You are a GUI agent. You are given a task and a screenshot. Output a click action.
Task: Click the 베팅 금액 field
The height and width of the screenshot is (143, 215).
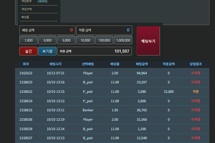point(47,30)
